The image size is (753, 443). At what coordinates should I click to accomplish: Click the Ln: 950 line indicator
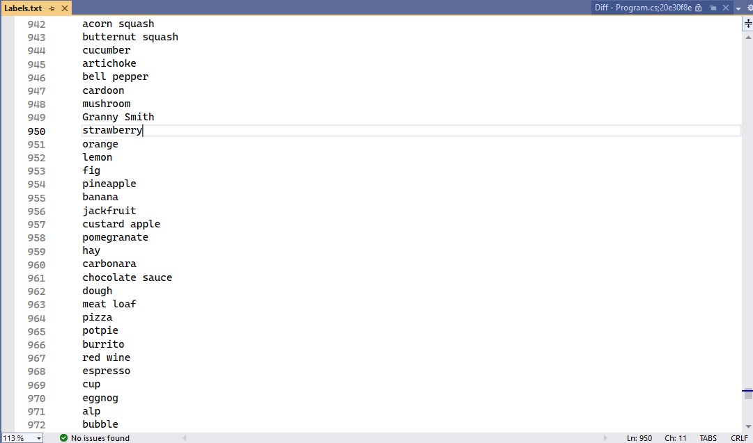(639, 438)
